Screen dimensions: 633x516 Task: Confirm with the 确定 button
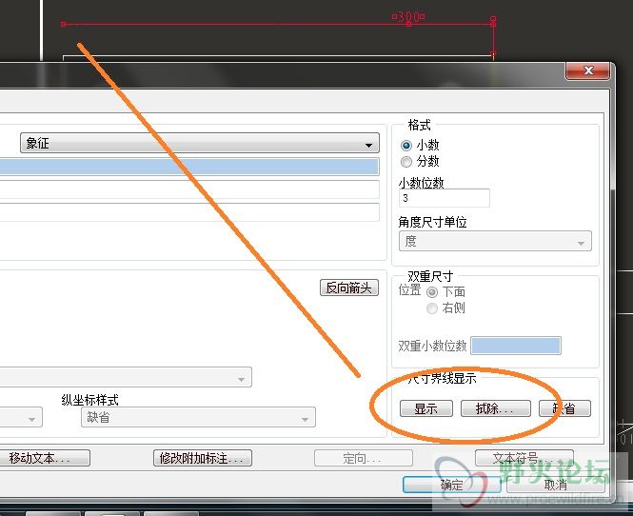[x=452, y=485]
